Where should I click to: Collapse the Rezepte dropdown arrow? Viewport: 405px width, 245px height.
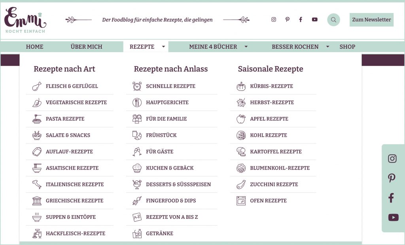click(x=163, y=47)
